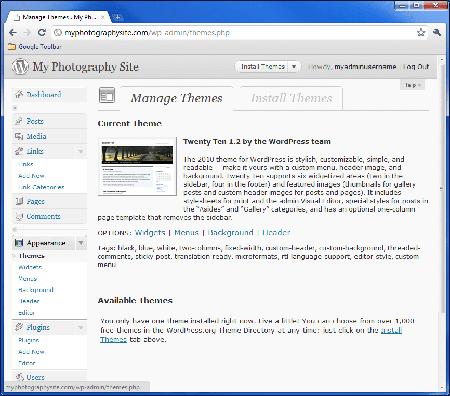Select Menus in the Appearance submenu
The image size is (450, 396).
[x=28, y=279]
